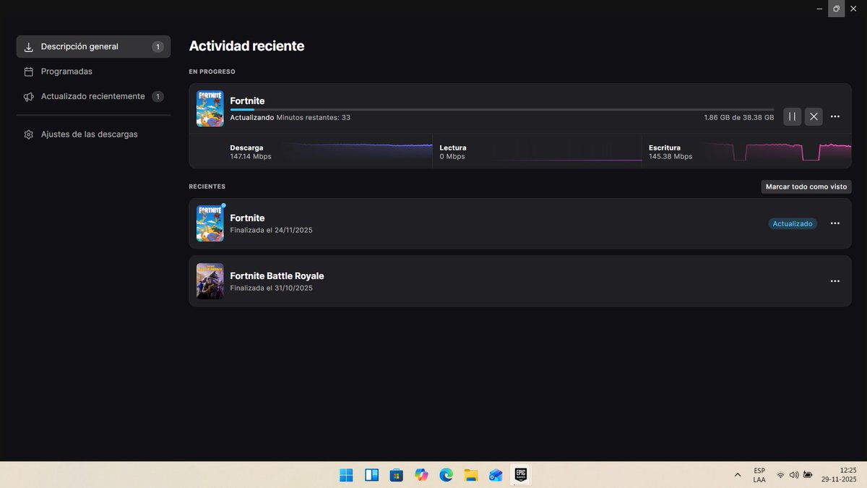Open options menu for the in-progress Fortnite download

835,116
